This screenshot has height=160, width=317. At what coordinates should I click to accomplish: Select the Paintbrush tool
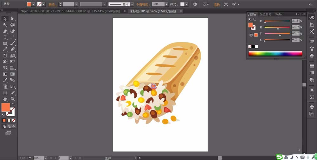13,43
